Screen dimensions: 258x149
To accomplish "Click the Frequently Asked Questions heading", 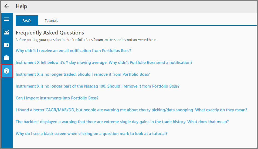I will (50, 33).
